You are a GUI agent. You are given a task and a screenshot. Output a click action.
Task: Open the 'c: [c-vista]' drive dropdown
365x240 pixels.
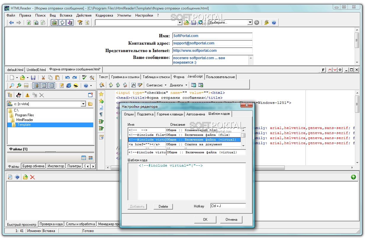(x=83, y=104)
